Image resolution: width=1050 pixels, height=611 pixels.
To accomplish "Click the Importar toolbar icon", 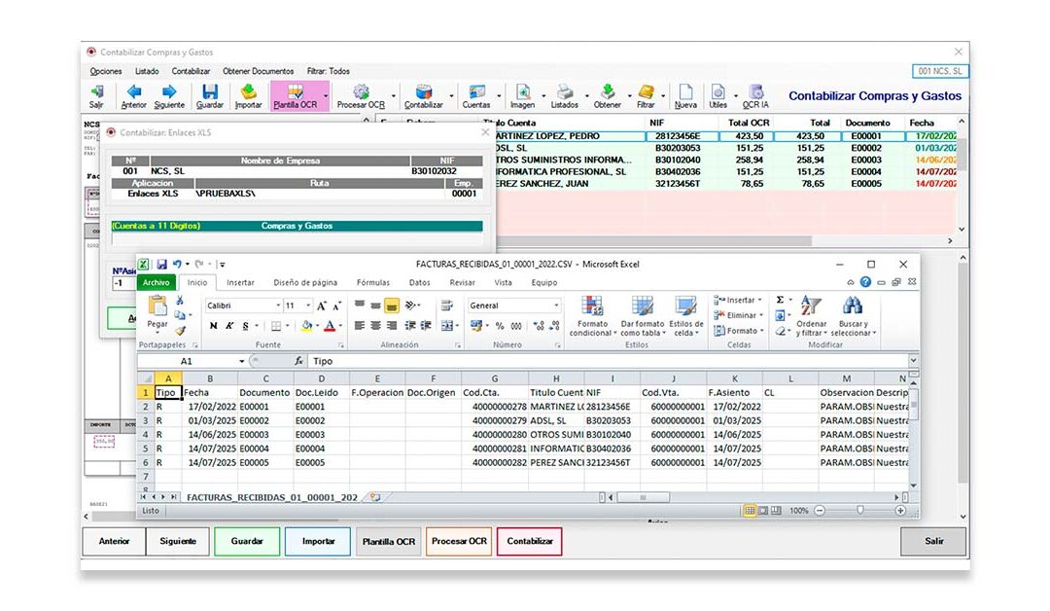I will pos(249,95).
